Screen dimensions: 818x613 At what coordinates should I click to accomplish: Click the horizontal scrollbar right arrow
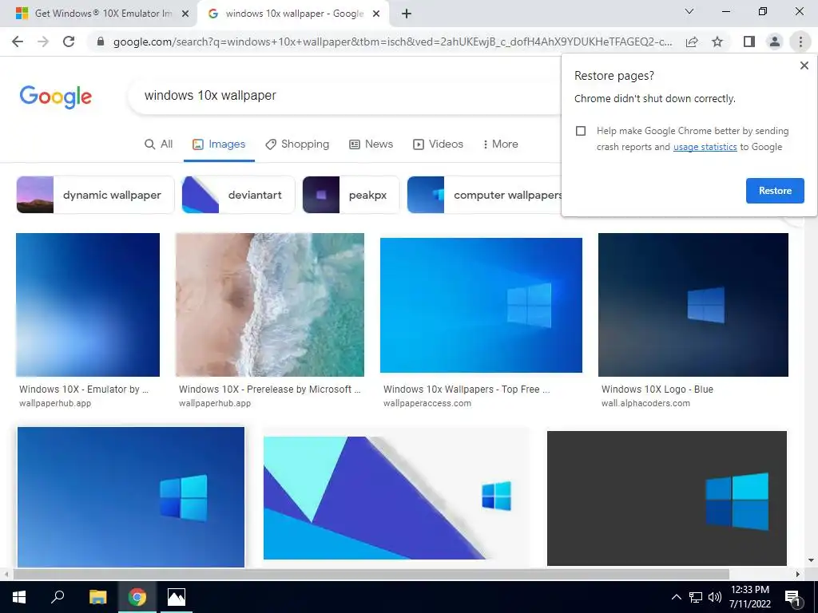[798, 574]
